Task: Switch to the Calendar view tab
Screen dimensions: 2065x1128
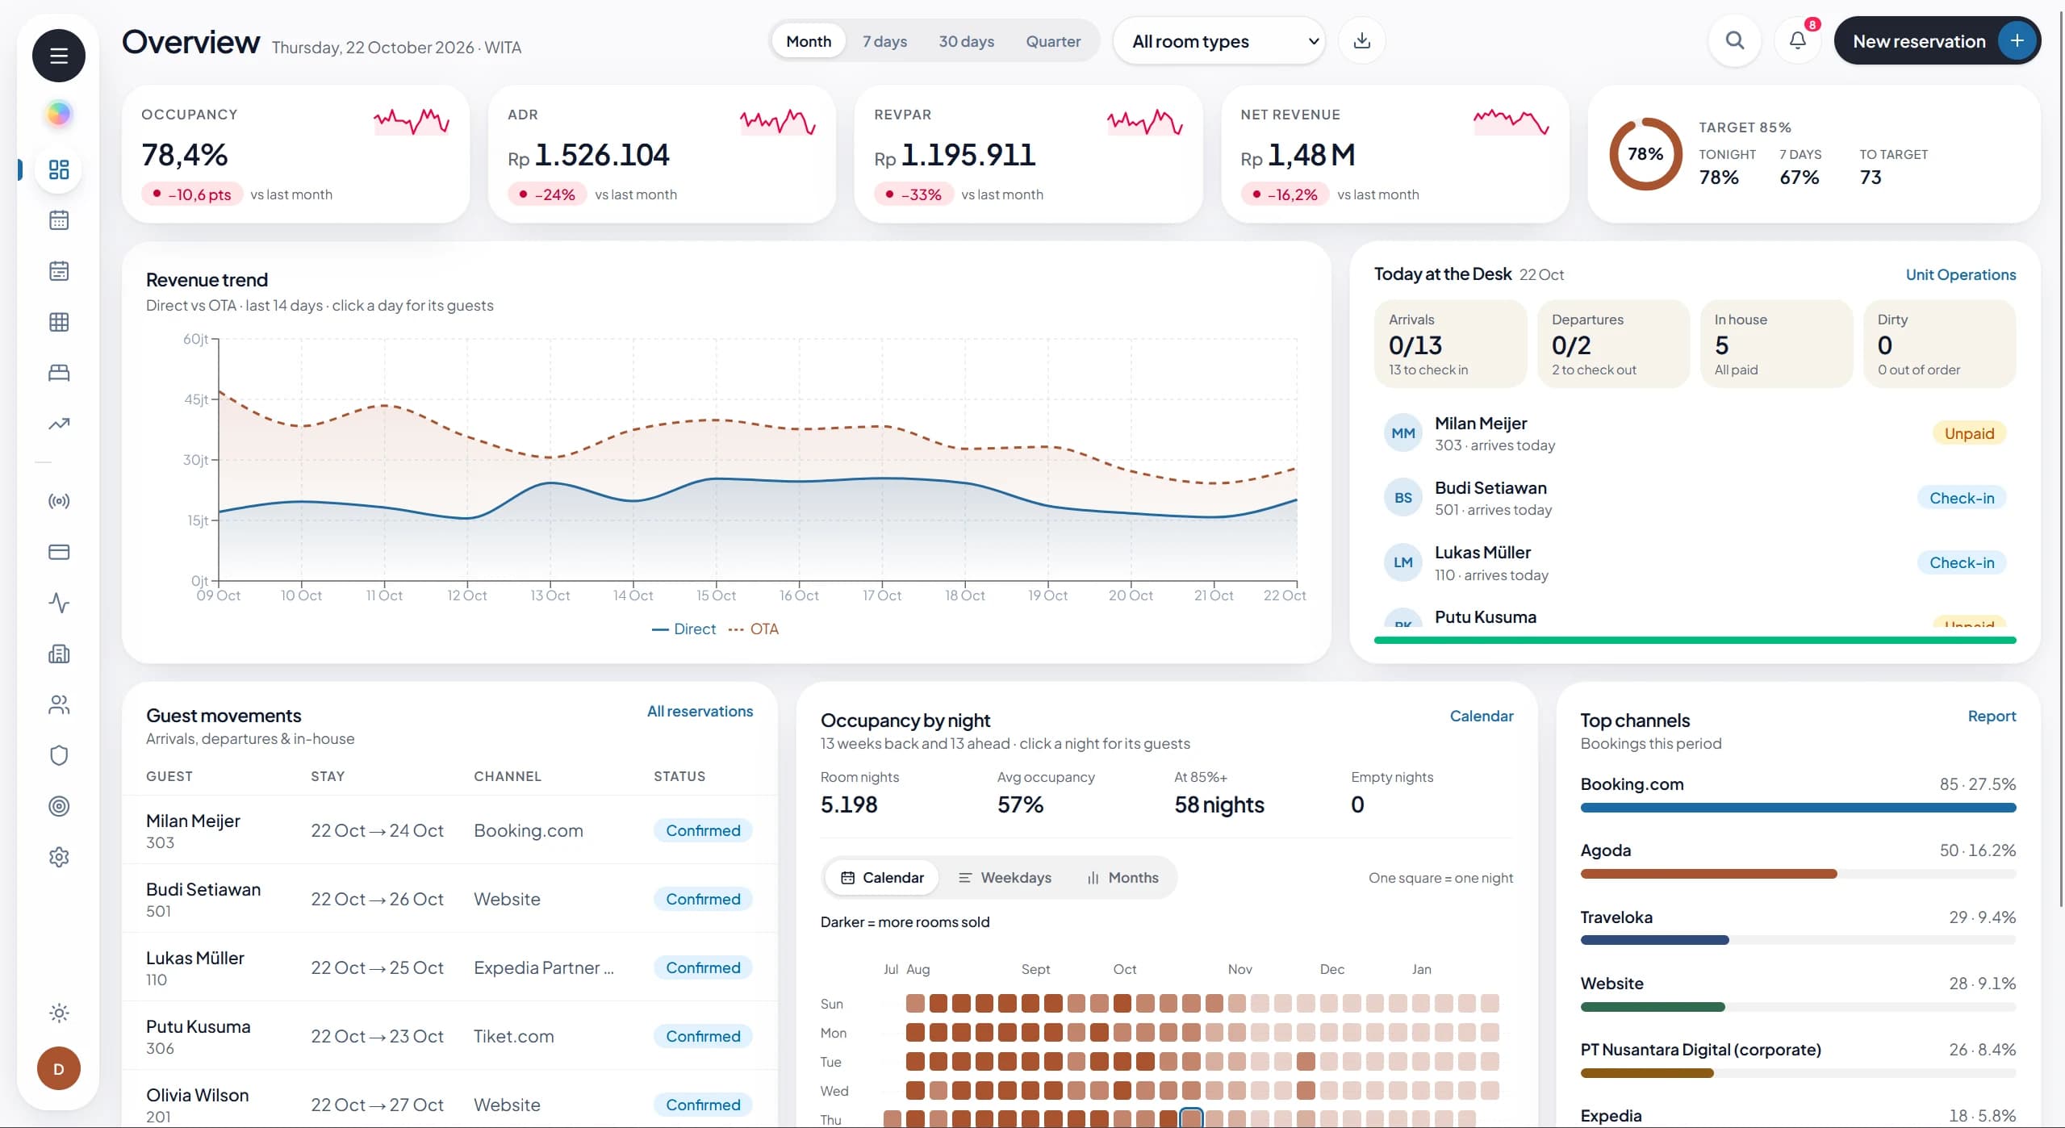Action: pyautogui.click(x=881, y=878)
